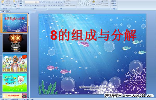Open the font color swatch
Viewport: 156px width, 100px height.
click(x=45, y=6)
